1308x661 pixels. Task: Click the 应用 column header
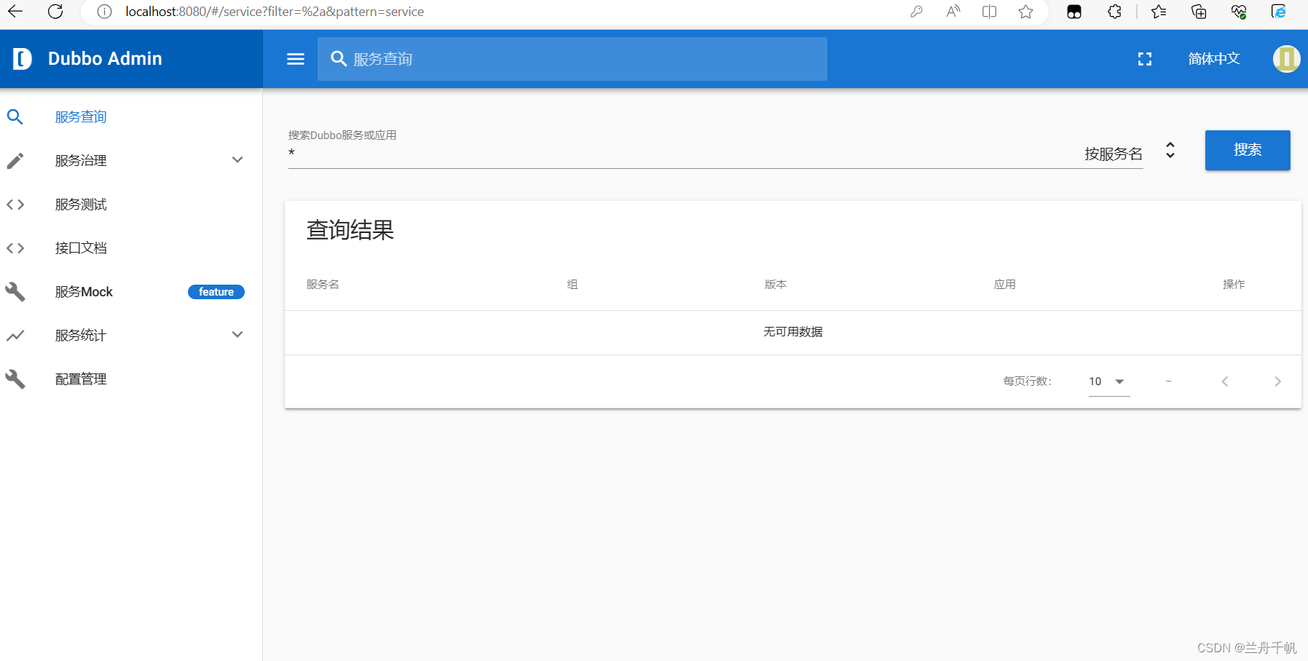[x=1005, y=285]
